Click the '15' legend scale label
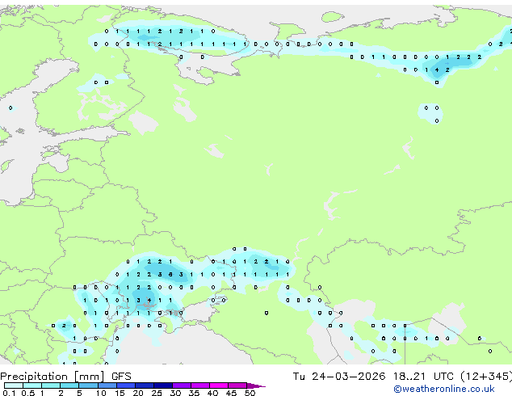512x396 pixels. (x=120, y=393)
